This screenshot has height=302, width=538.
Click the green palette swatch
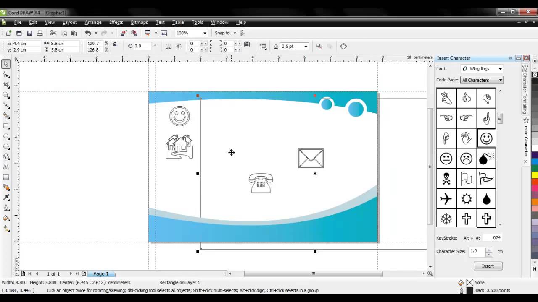pos(535,169)
